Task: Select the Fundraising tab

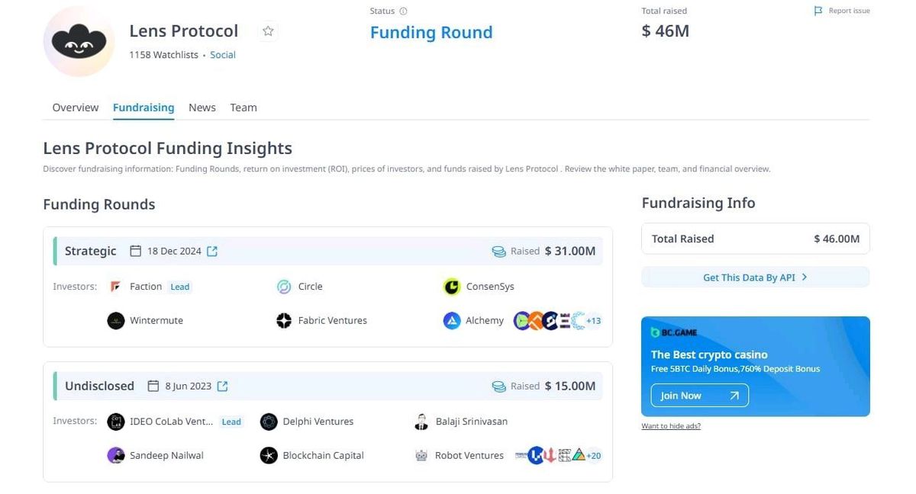Action: click(144, 107)
